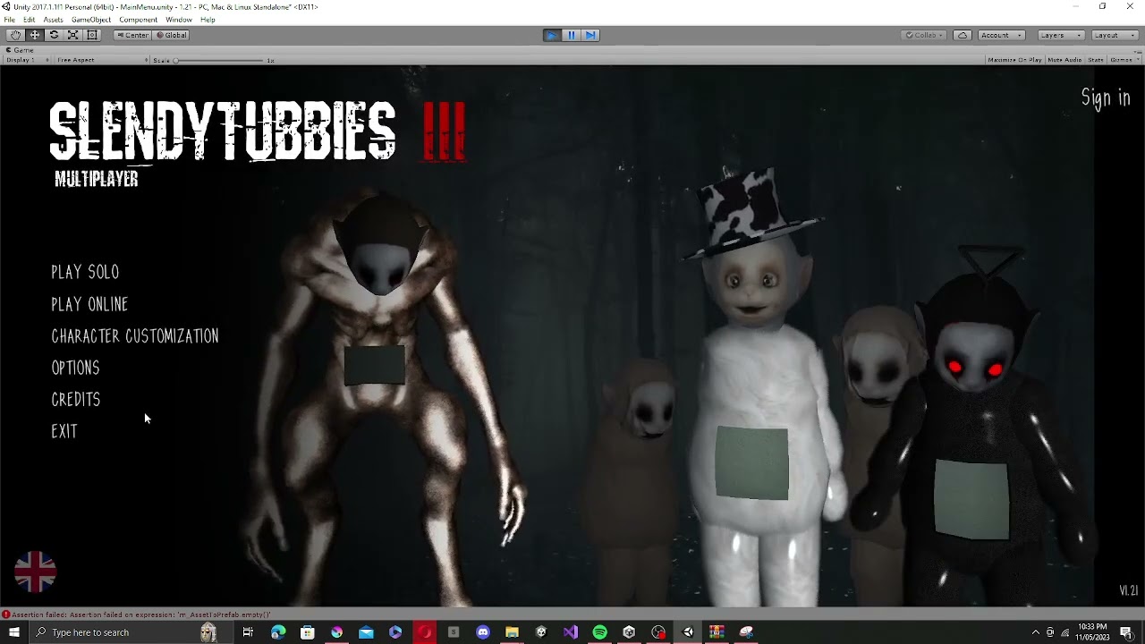Open Microsoft Edge from taskbar

click(278, 632)
